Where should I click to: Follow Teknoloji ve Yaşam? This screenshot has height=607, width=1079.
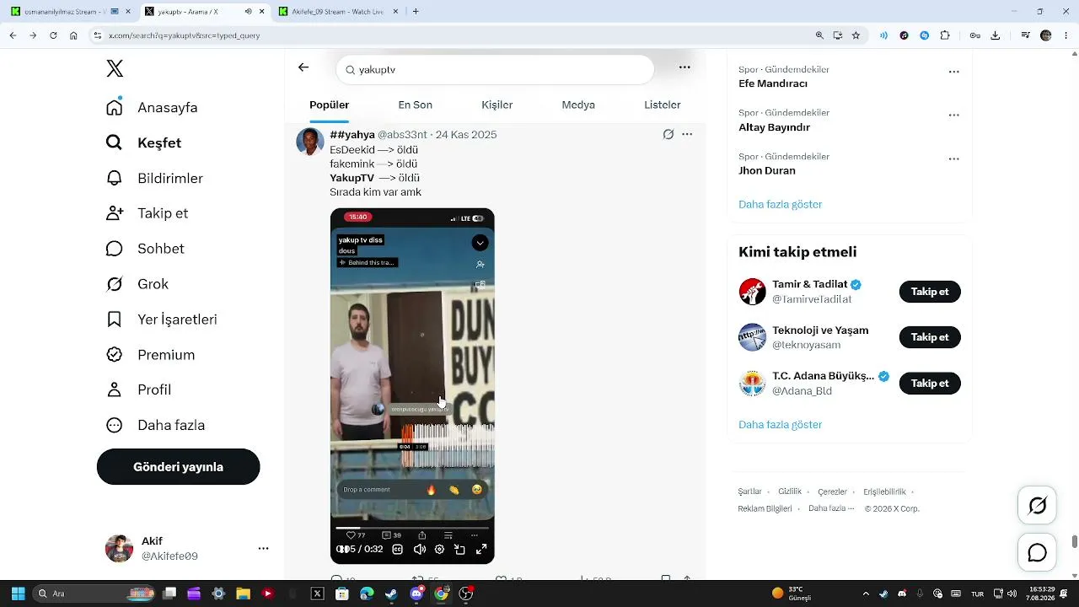click(x=930, y=337)
